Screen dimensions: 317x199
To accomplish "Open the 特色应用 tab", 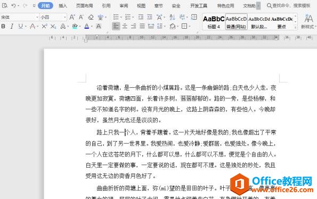I will pyautogui.click(x=225, y=6).
